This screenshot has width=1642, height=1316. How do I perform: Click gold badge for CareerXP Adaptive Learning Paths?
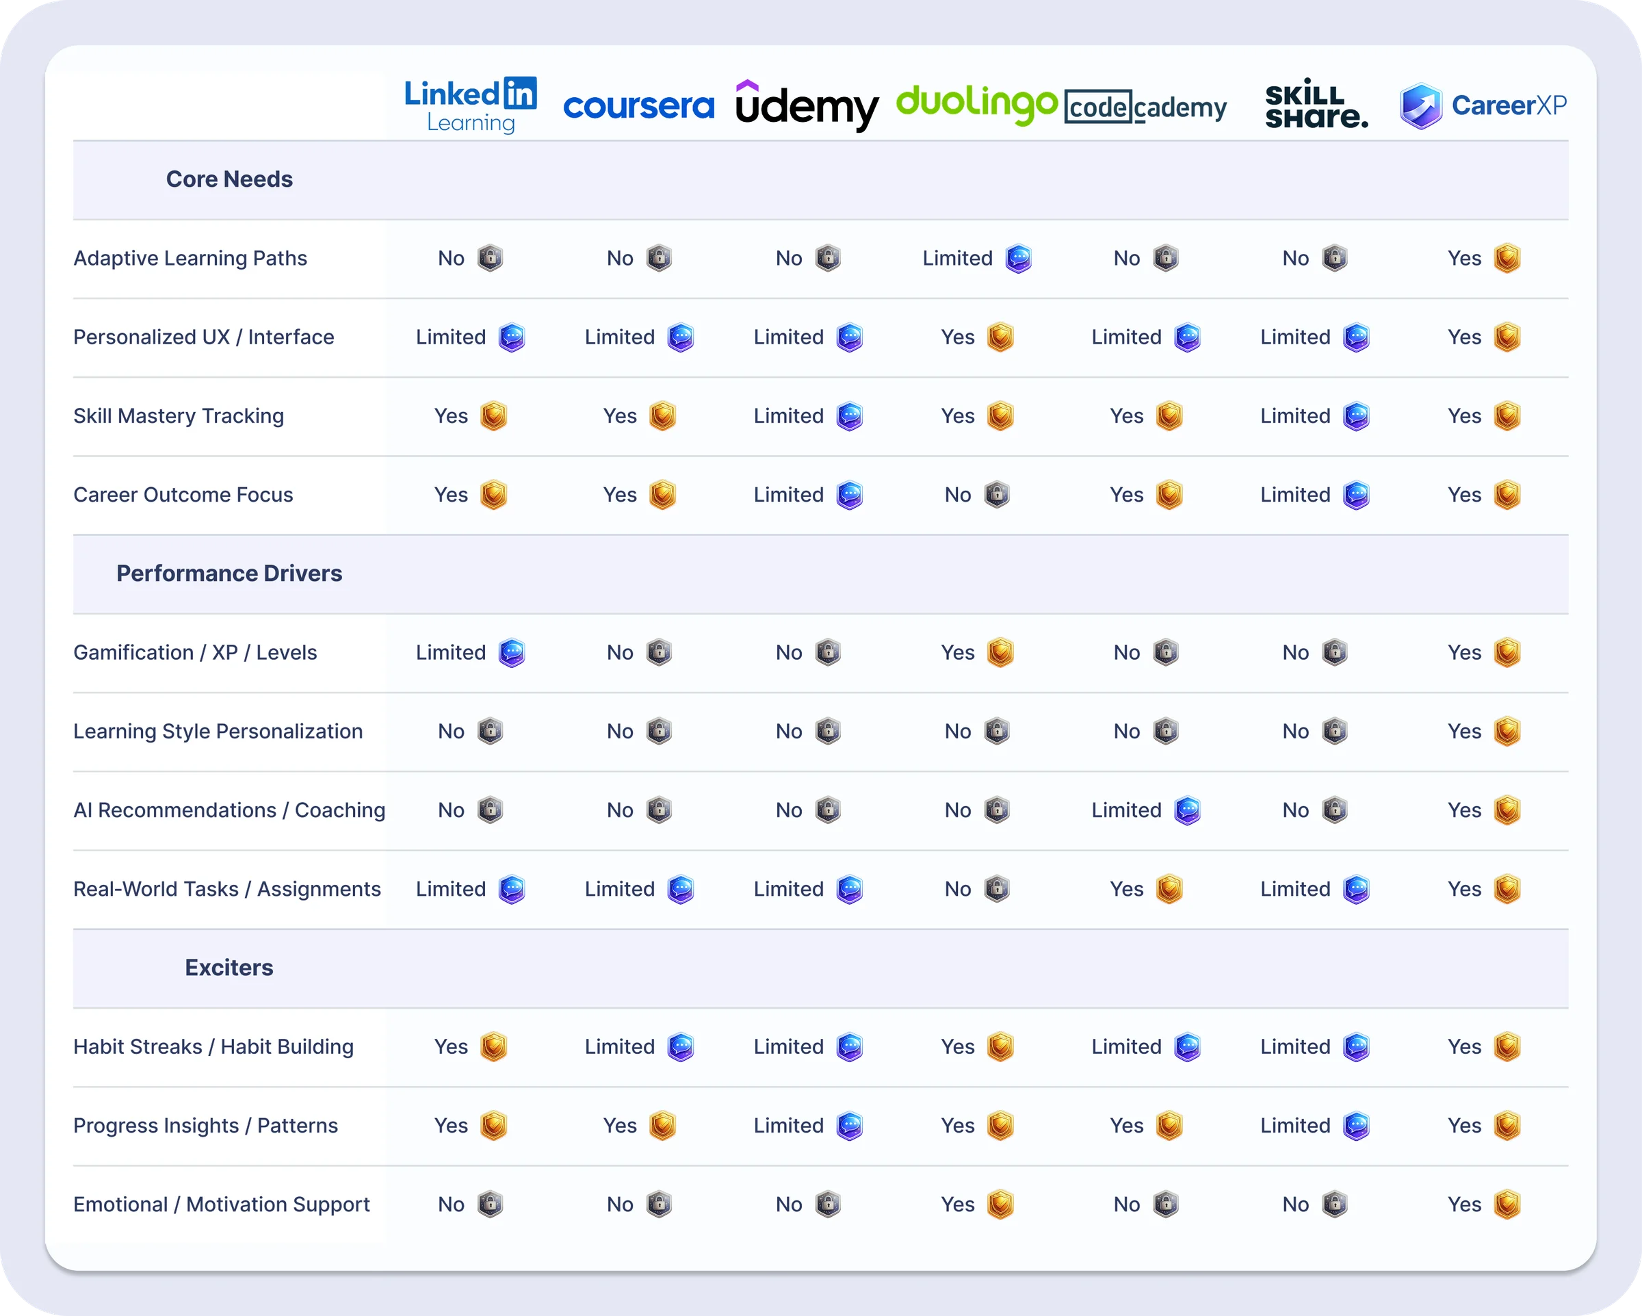[1507, 258]
